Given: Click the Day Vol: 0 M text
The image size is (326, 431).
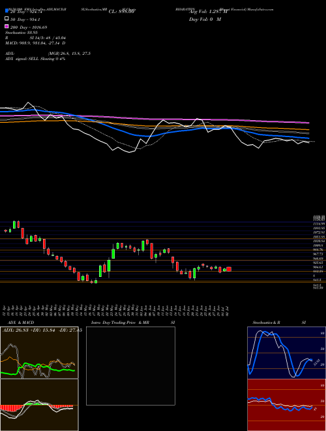Looking at the screenshot, I should tap(205, 20).
